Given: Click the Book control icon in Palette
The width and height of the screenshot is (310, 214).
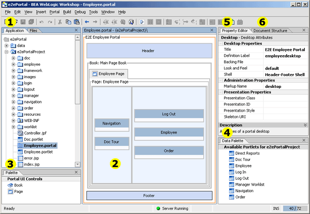Looking at the screenshot, I should point(10,185).
